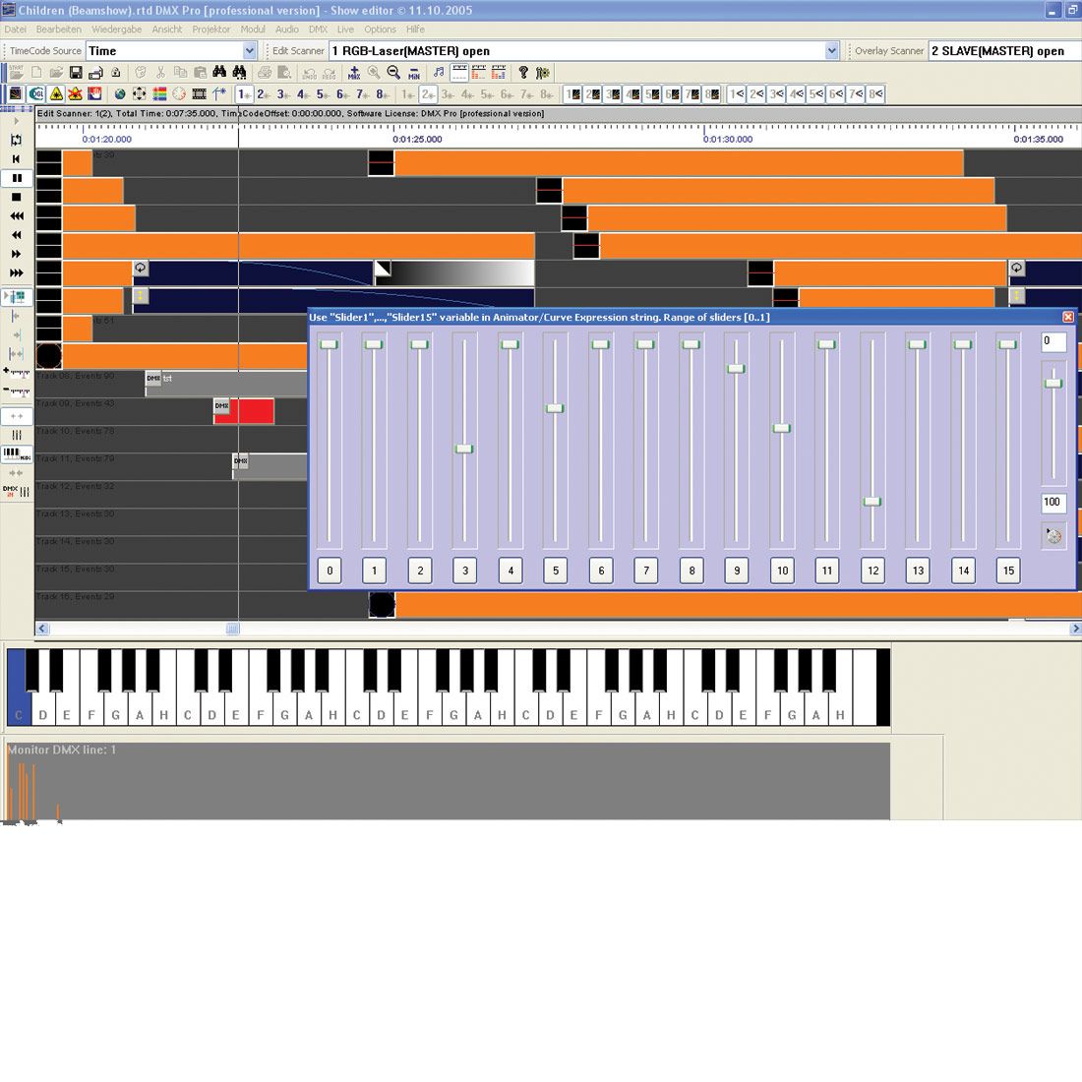Click the globe icon in toolbar

[120, 94]
